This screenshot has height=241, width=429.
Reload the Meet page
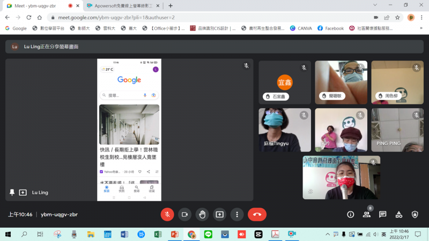[x=29, y=18]
